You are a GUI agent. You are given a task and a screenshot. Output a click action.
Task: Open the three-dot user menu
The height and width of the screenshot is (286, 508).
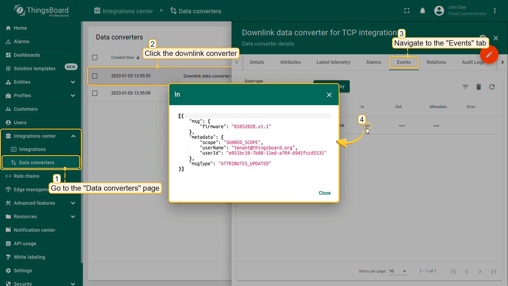(x=495, y=11)
